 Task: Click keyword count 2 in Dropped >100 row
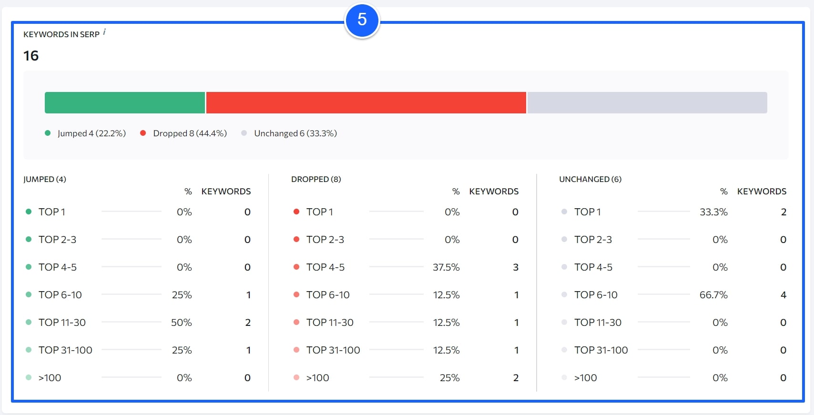516,378
